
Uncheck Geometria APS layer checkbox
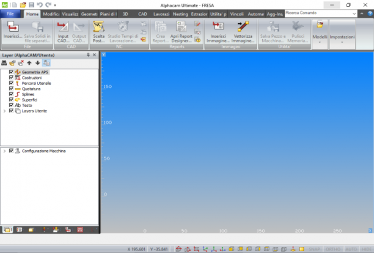(11, 71)
